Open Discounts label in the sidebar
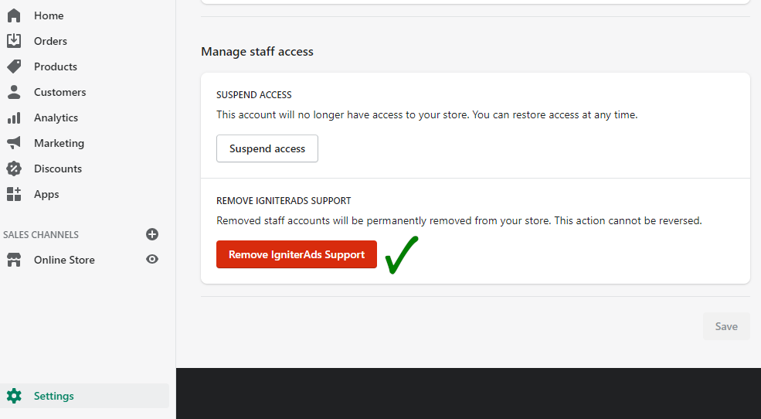Image resolution: width=761 pixels, height=419 pixels. 58,169
